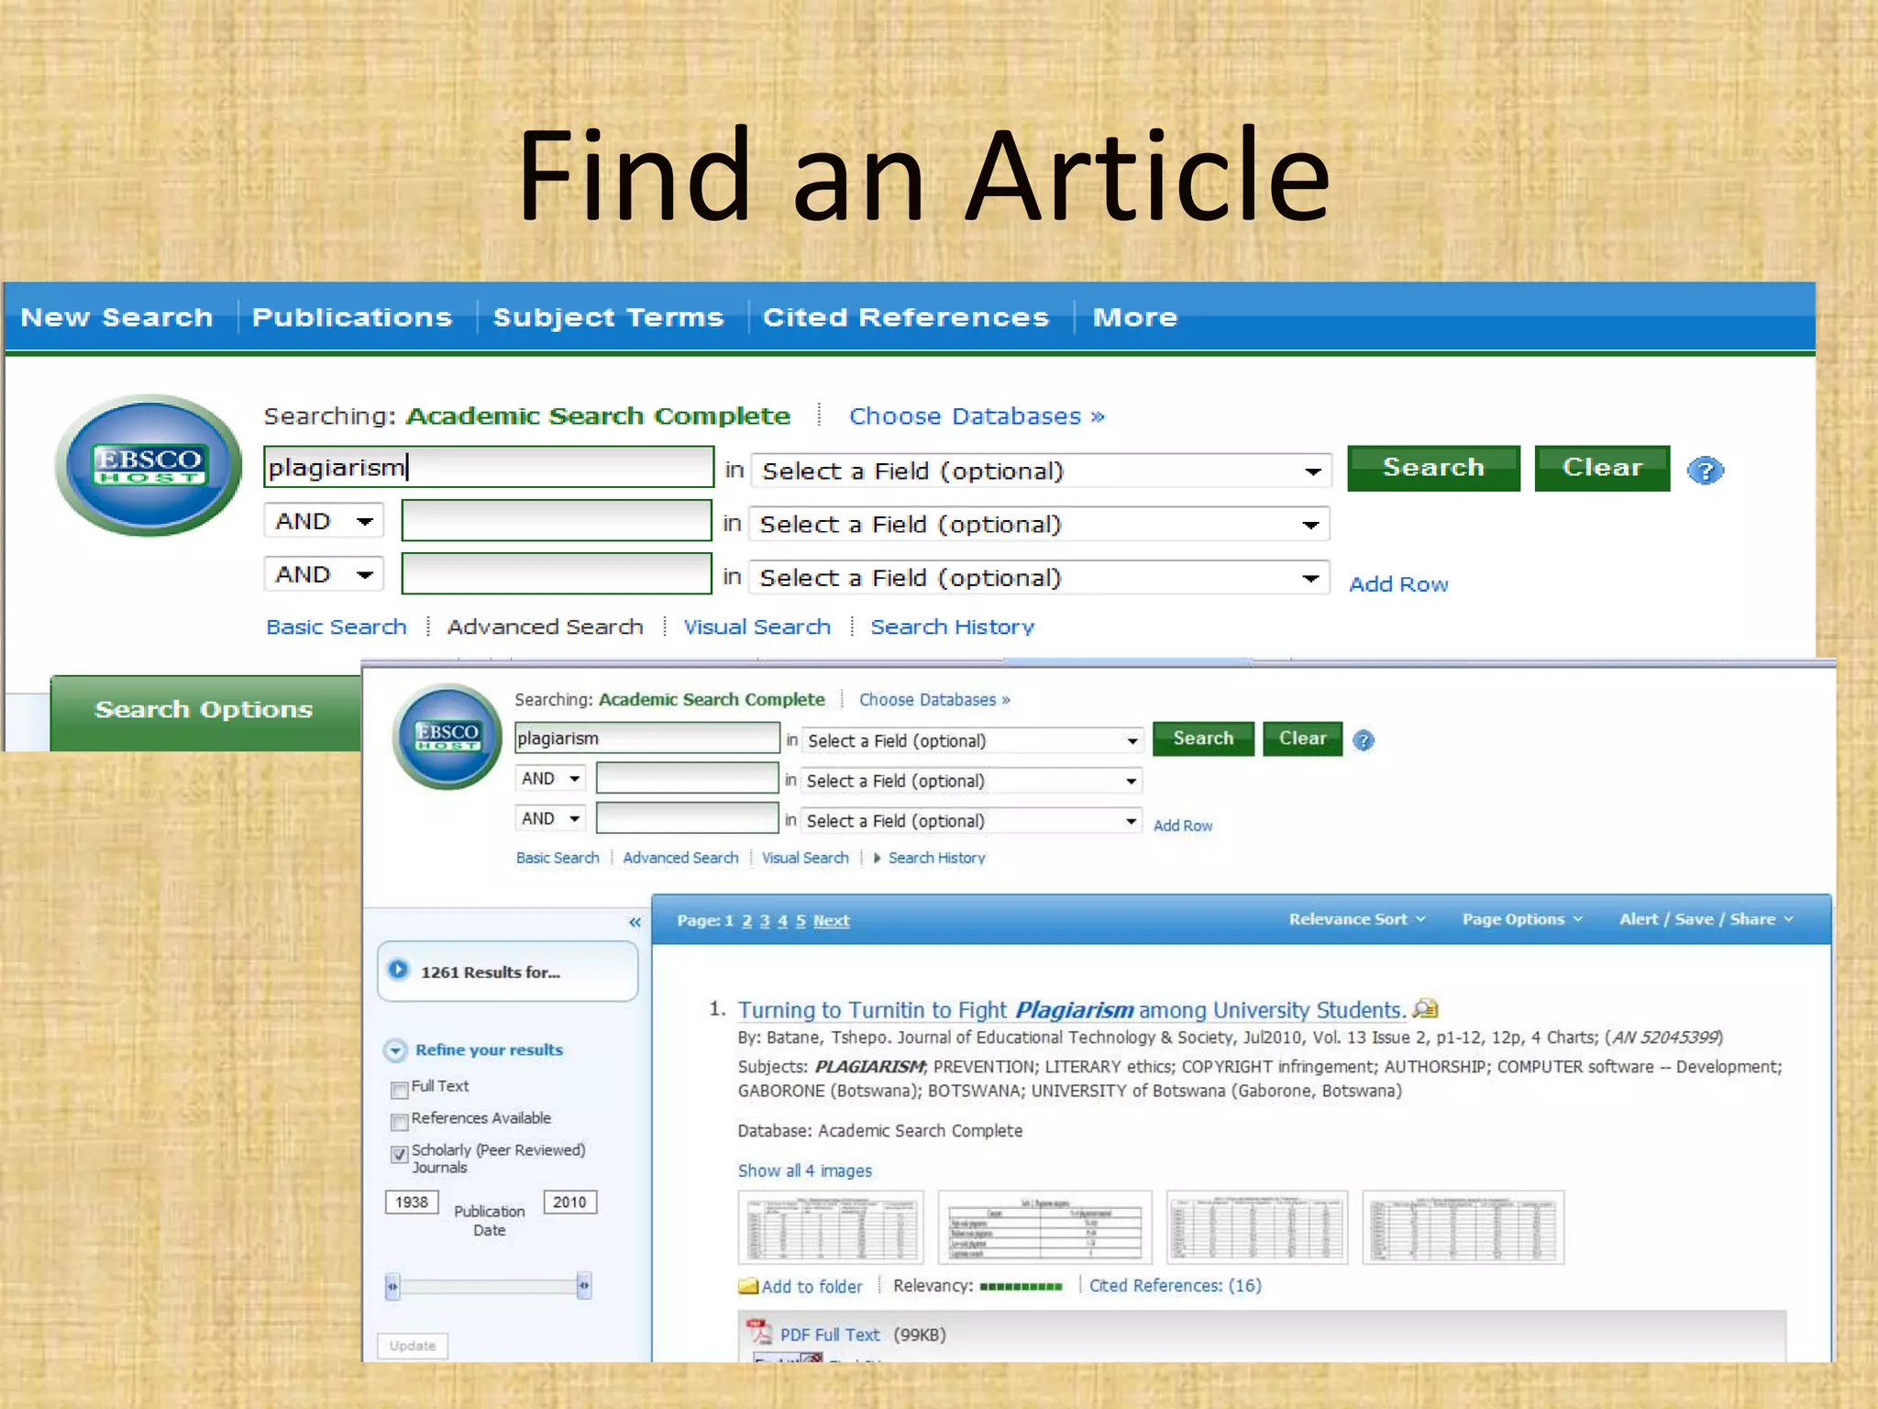
Task: Go to results page 2
Action: (746, 920)
